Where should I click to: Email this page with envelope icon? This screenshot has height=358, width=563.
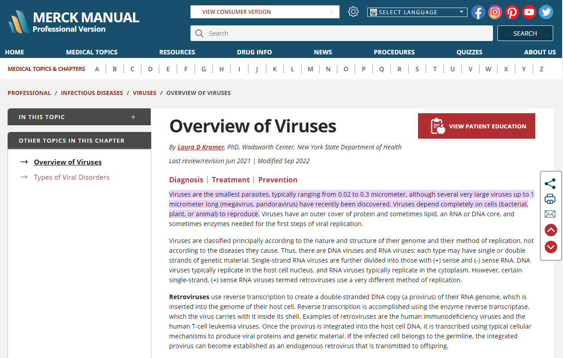coord(551,214)
